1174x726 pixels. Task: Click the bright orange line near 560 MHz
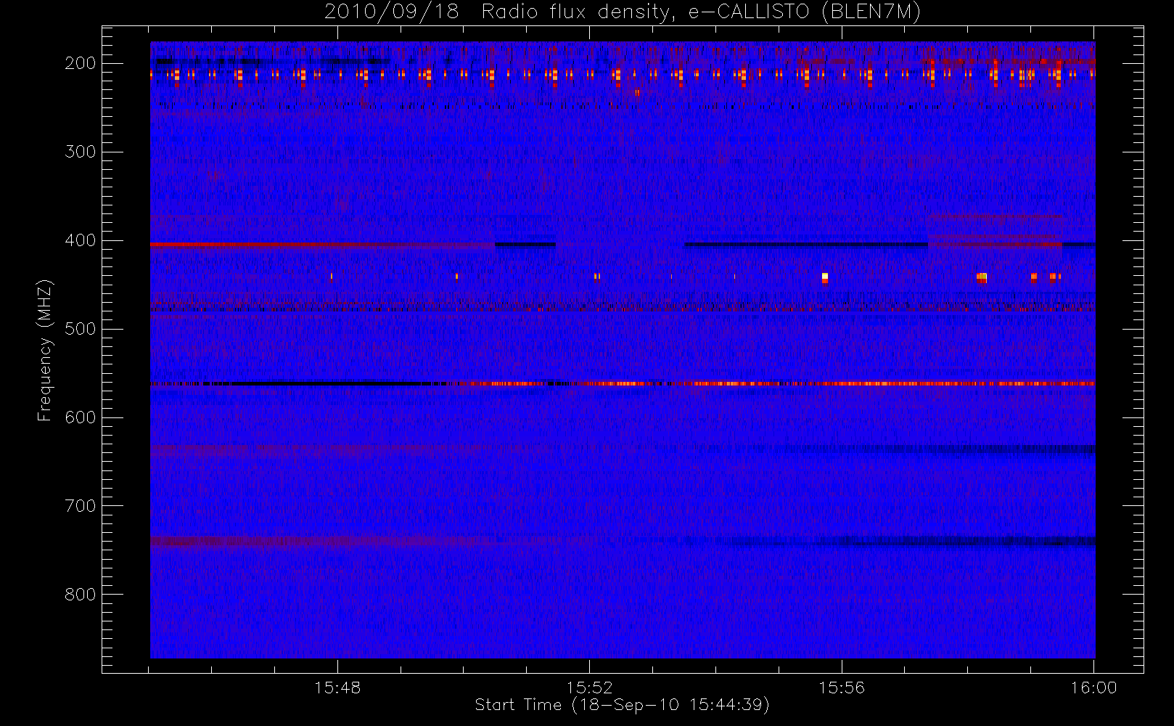pos(871,383)
